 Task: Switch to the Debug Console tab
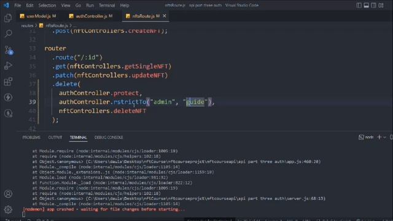[x=109, y=138]
